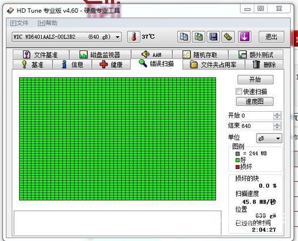
Task: Open the 文件夹占用率 folder tab
Action: point(214,64)
